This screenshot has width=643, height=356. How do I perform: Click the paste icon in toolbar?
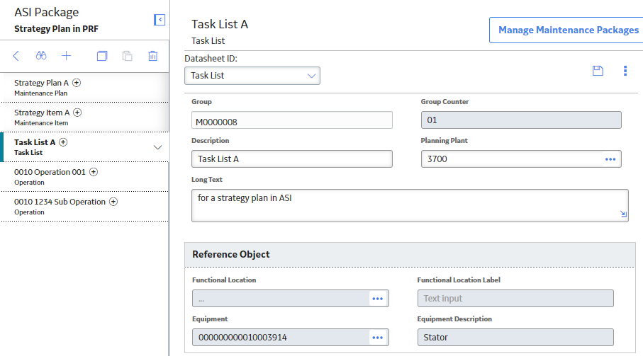pyautogui.click(x=127, y=56)
